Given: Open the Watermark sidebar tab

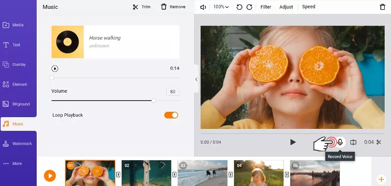Looking at the screenshot, I should [x=17, y=144].
